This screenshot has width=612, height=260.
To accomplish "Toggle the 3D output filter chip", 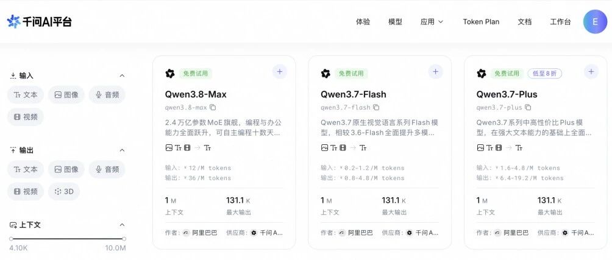I will [x=64, y=191].
